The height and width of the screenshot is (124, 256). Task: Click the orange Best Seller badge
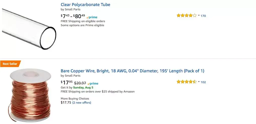pos(10,64)
